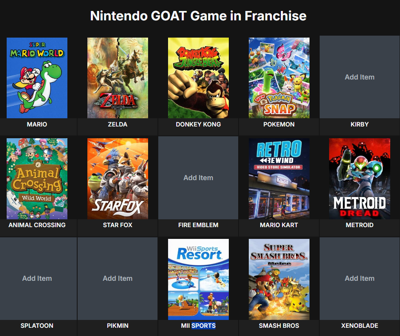
Task: Click the New Pokemon Snap cover art
Action: coord(279,78)
